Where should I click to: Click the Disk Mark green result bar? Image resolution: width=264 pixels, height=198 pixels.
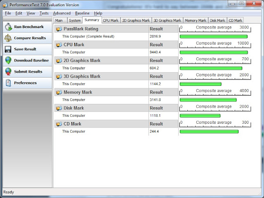(200, 115)
